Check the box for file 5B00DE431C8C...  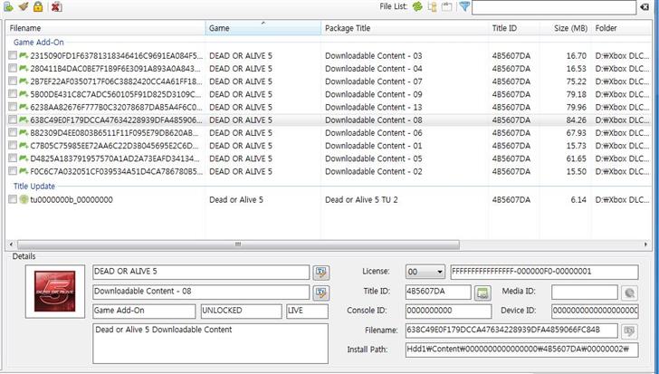tap(13, 94)
